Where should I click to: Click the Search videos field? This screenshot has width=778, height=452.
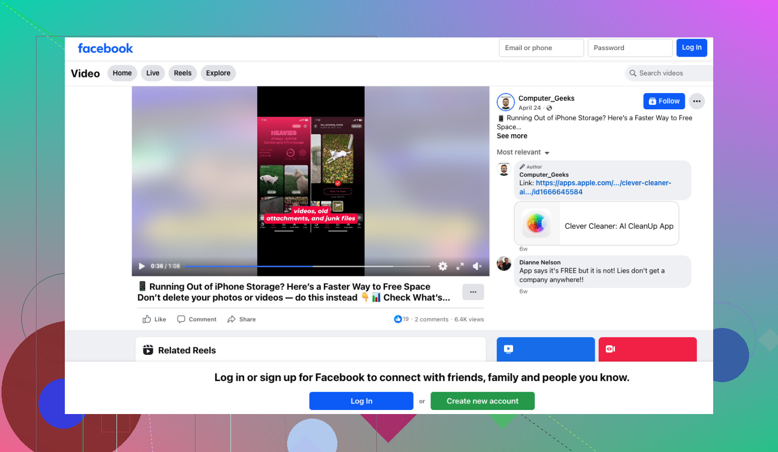pos(669,73)
